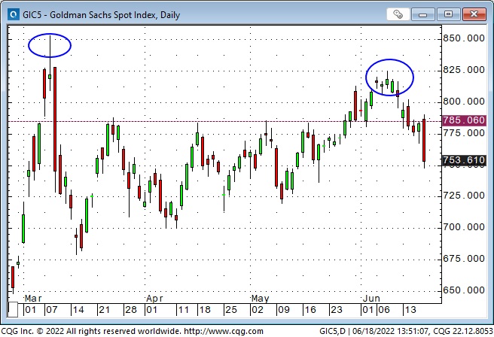Click the 850.000 price axis label
Screen dimensions: 494x337
point(464,38)
